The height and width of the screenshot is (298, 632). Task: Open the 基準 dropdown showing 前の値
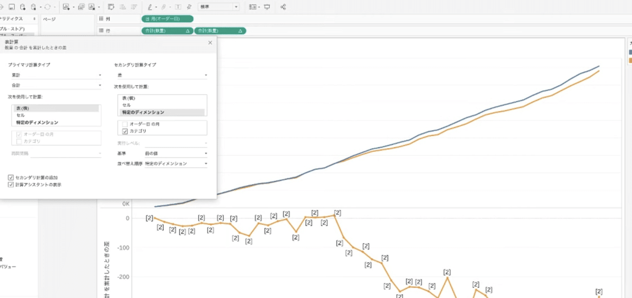176,153
